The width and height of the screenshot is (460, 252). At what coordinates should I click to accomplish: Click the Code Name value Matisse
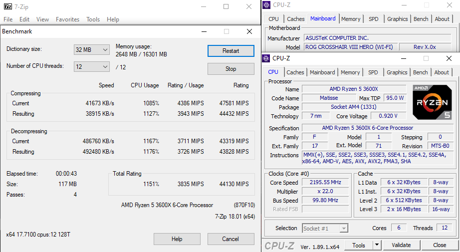click(329, 98)
